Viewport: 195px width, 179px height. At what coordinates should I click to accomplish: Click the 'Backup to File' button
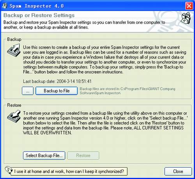point(57,91)
